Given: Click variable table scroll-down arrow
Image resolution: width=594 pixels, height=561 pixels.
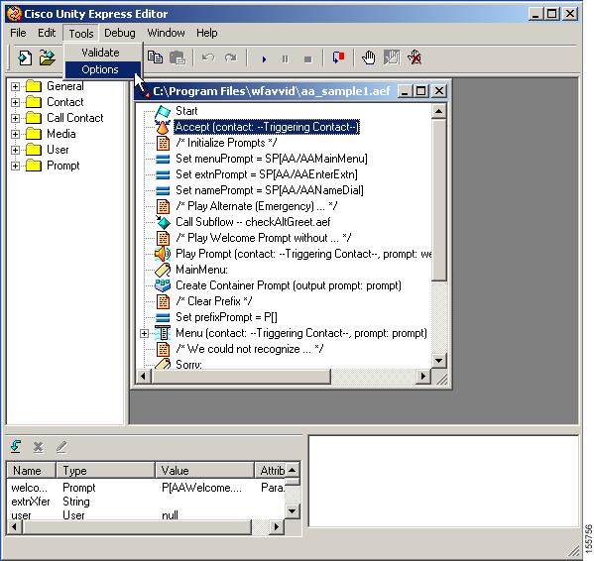Looking at the screenshot, I should [x=292, y=511].
